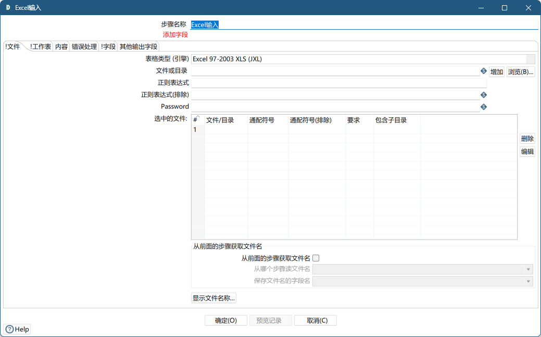
Task: Click the variable icon beside 文件或目录 field
Action: [483, 71]
